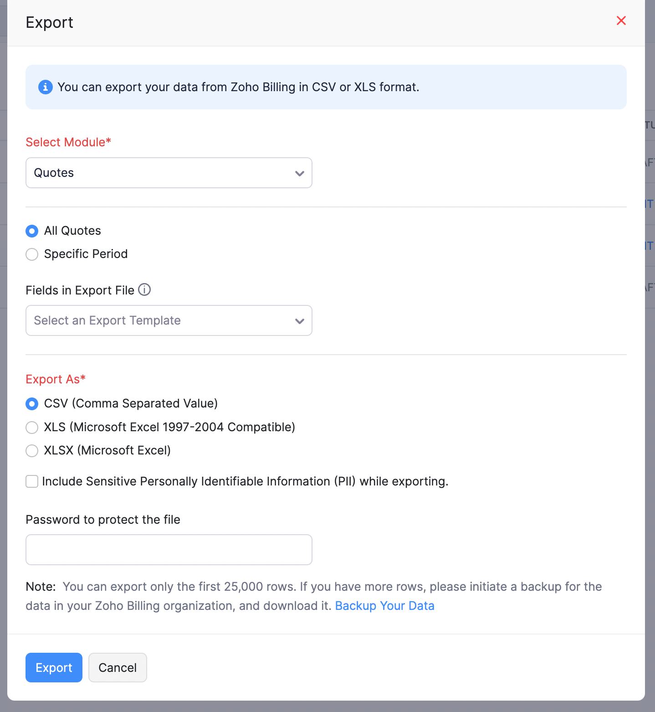Enable the Include Sensitive PII checkbox

pyautogui.click(x=31, y=481)
